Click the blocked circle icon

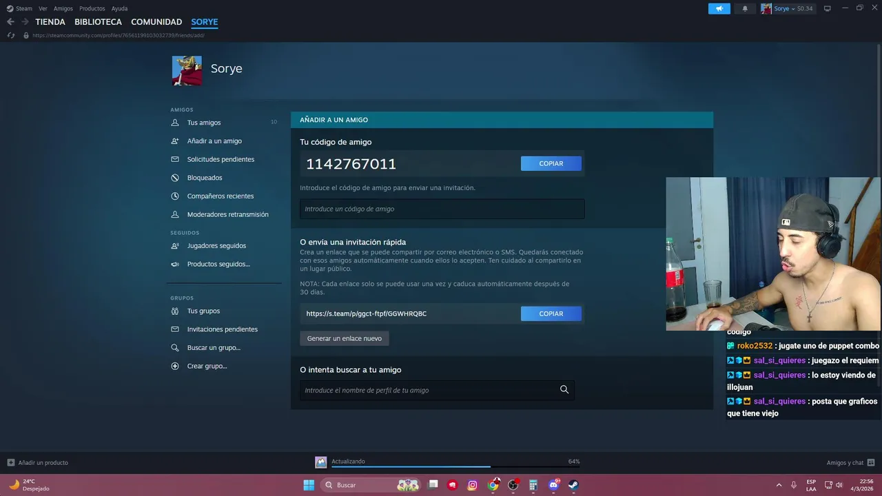(x=175, y=178)
